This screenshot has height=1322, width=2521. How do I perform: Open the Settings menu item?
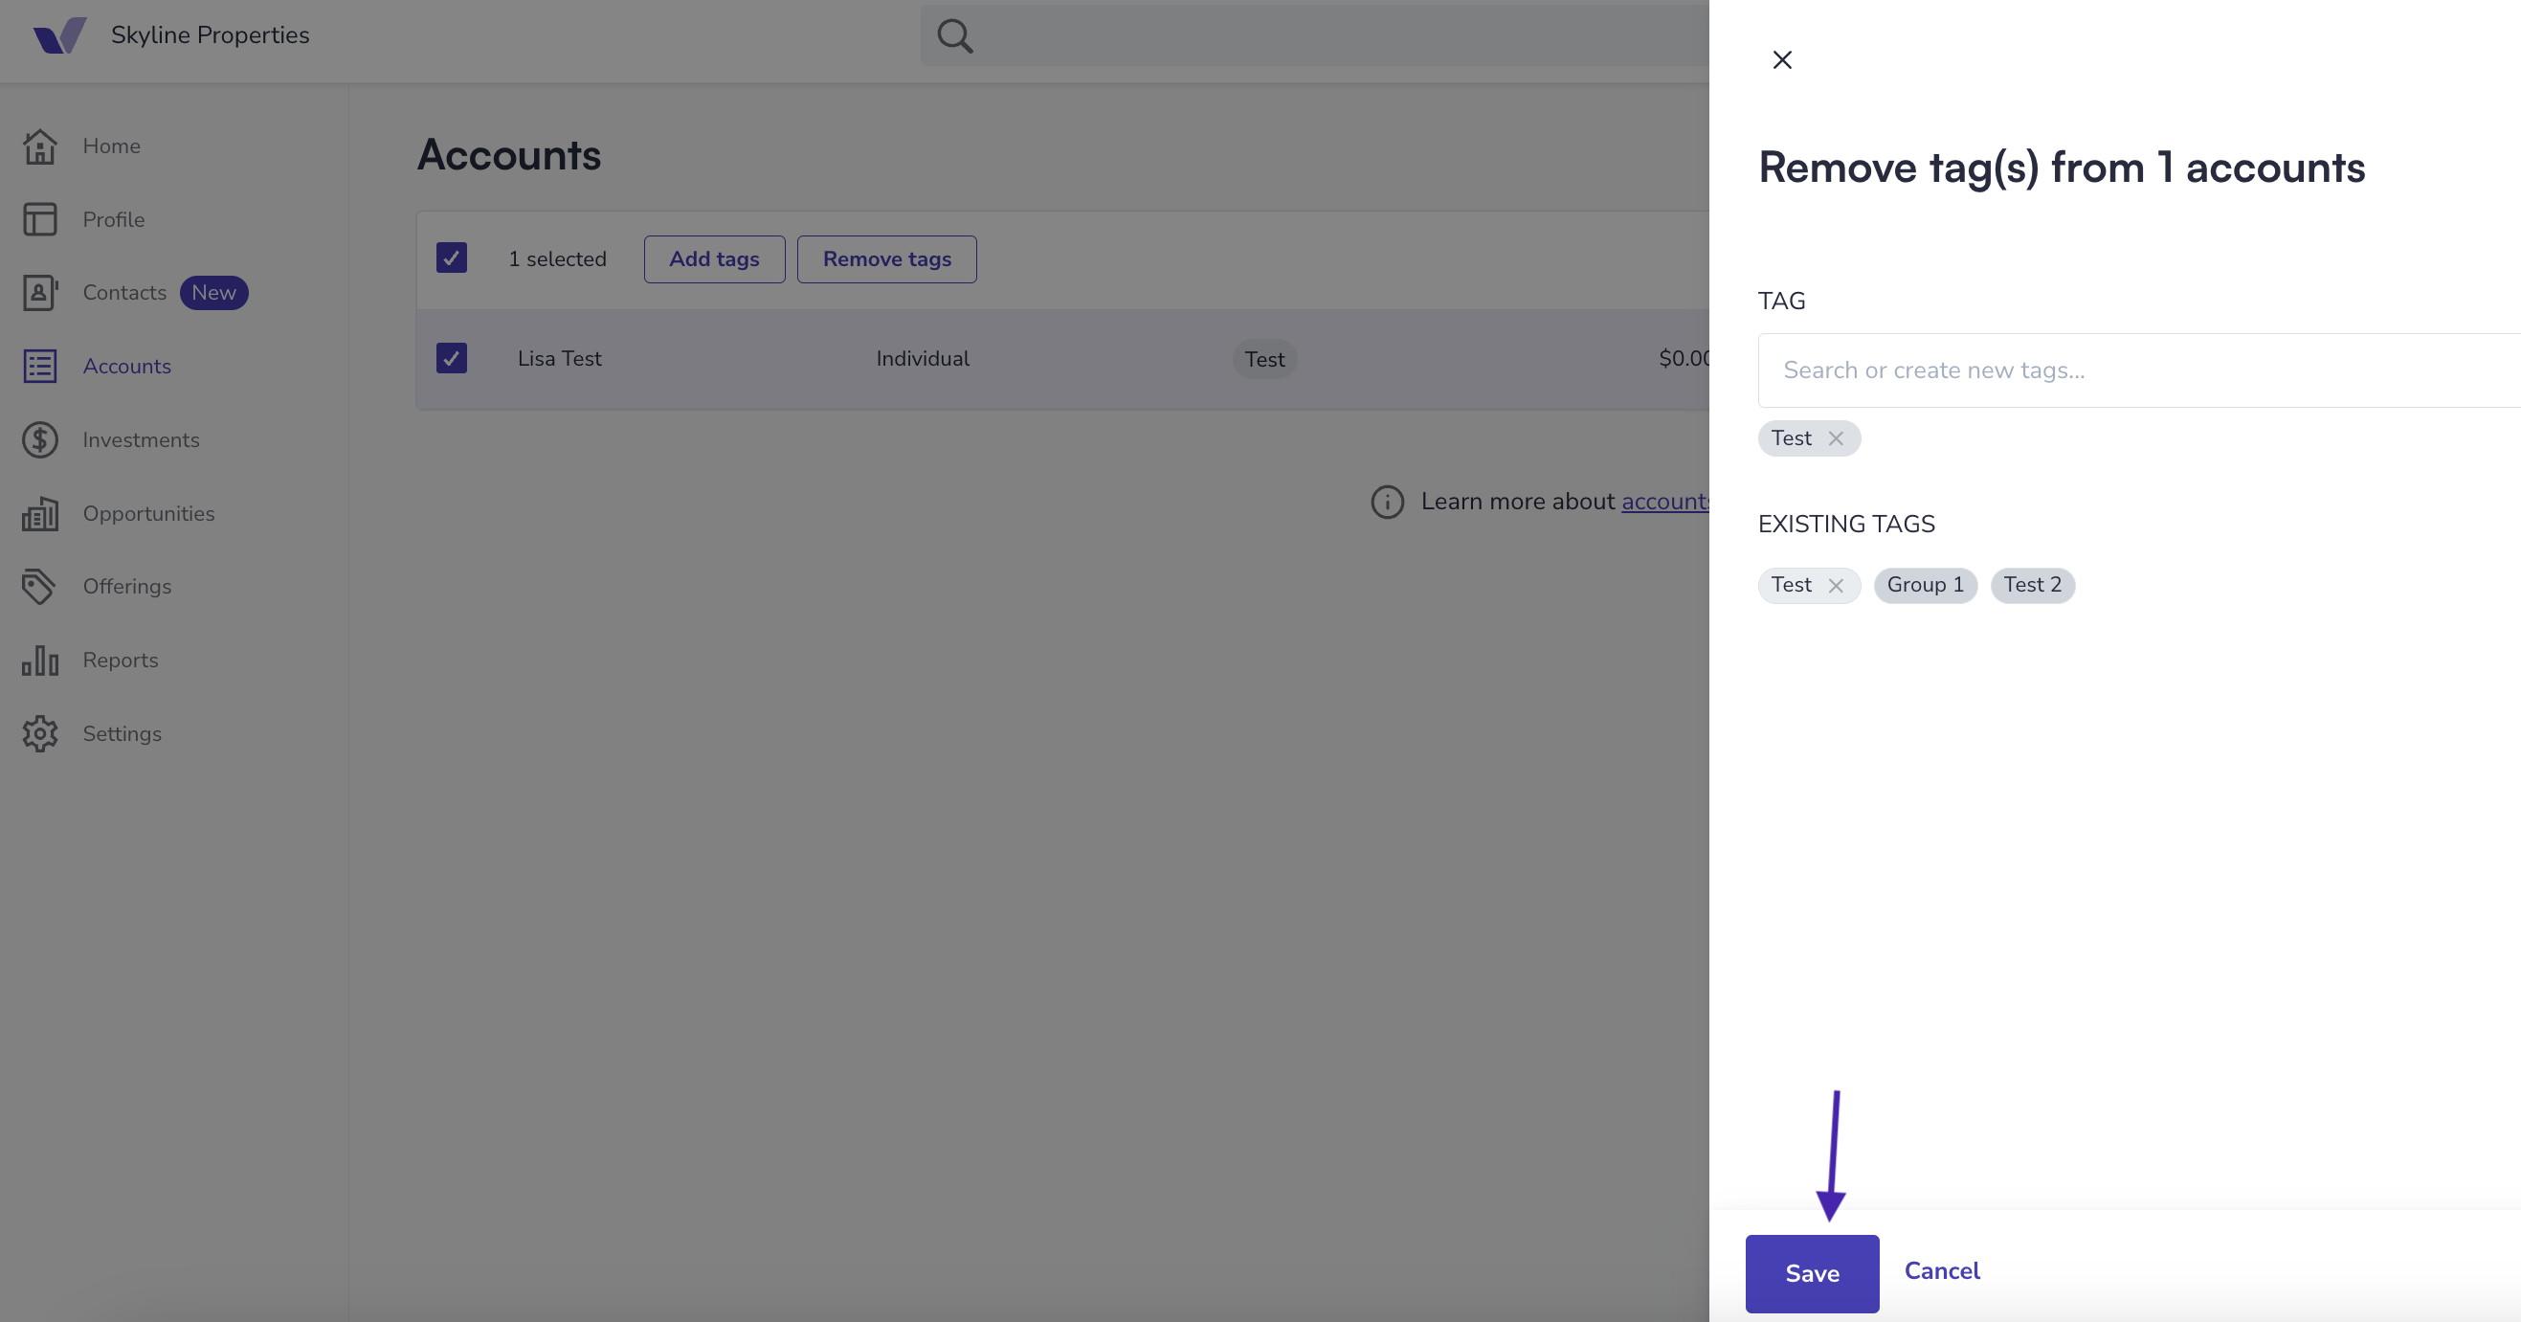(x=122, y=733)
